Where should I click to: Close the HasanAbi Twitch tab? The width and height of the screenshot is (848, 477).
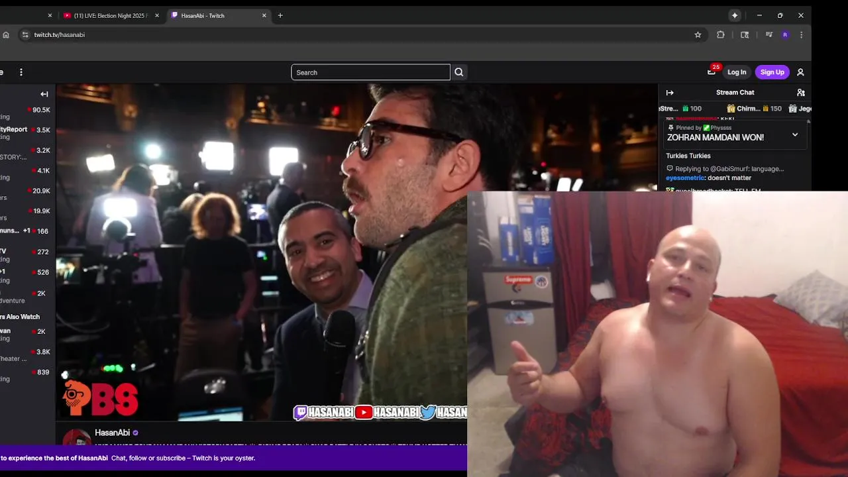[264, 15]
